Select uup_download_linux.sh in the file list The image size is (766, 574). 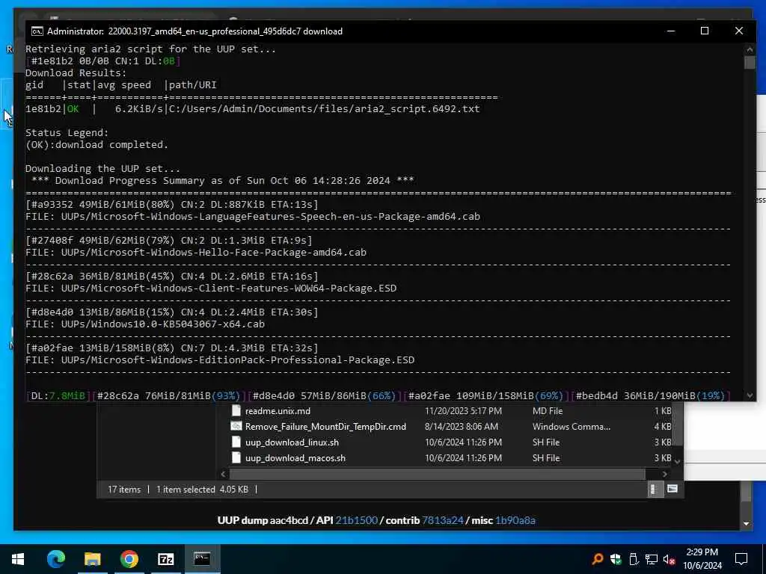click(x=292, y=442)
